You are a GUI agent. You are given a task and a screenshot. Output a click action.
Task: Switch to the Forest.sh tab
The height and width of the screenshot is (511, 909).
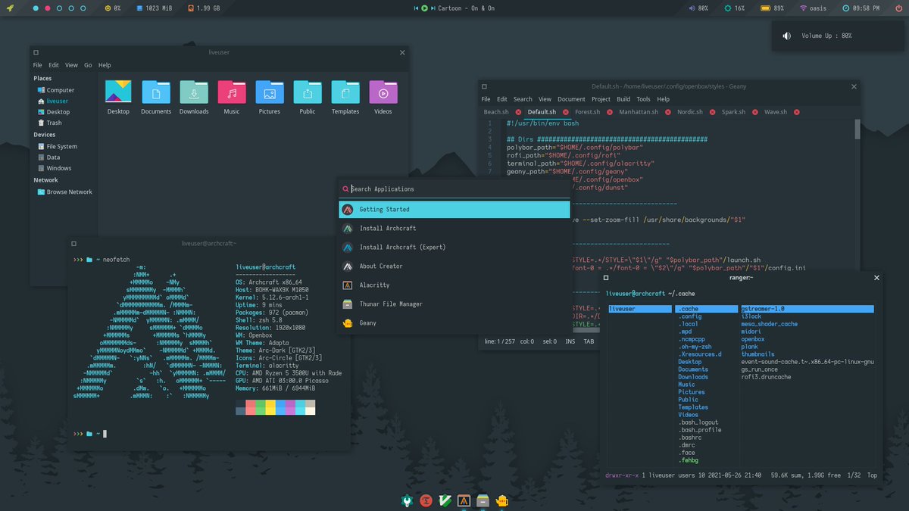click(587, 112)
